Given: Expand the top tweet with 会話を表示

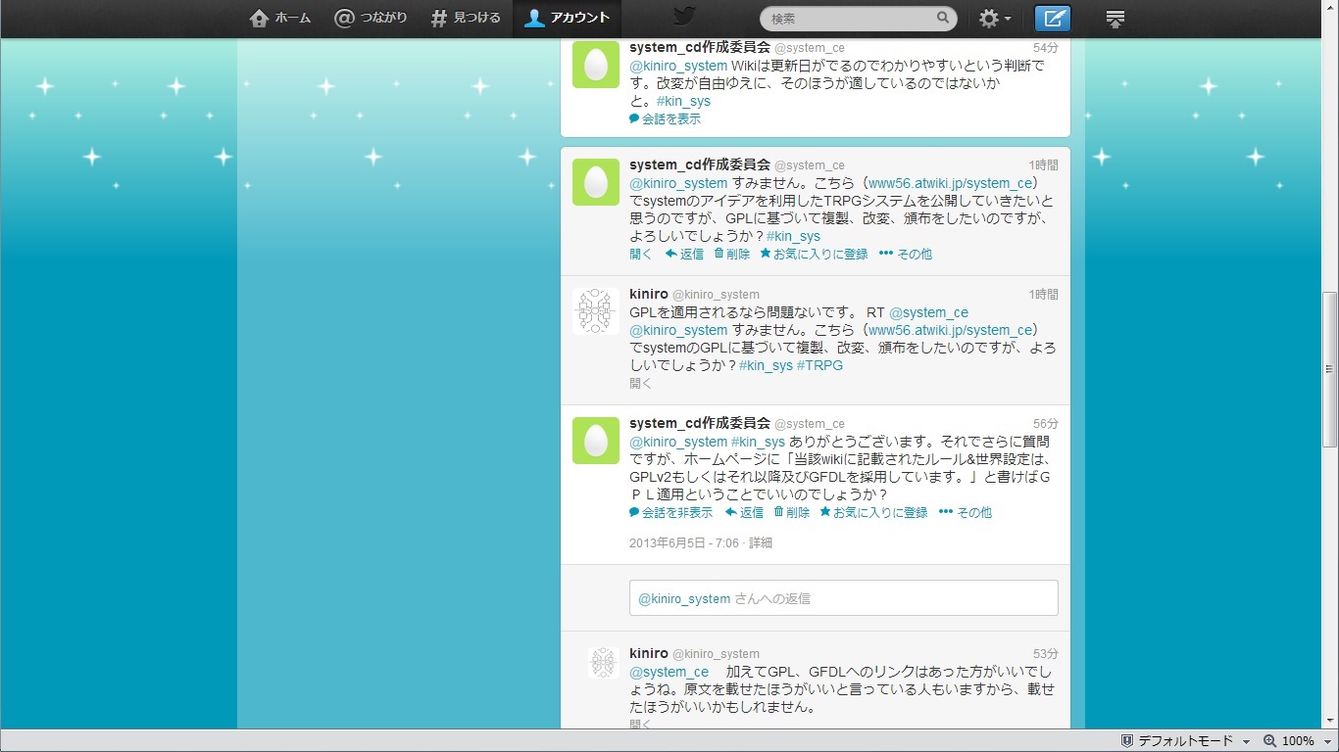Looking at the screenshot, I should click(x=665, y=118).
